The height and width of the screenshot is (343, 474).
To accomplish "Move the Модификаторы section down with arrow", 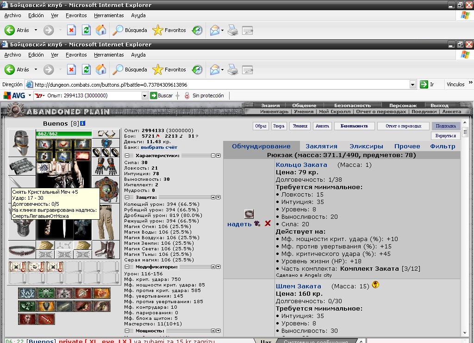I will 218,267.
